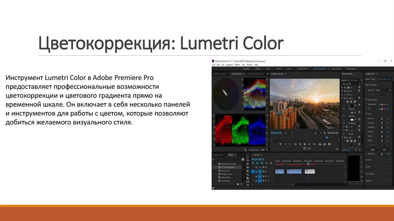Collapse the White Balance section
This screenshot has height=221, width=394.
click(x=366, y=100)
